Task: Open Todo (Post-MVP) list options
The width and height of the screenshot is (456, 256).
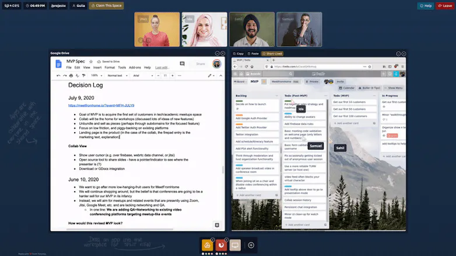Action: click(325, 95)
